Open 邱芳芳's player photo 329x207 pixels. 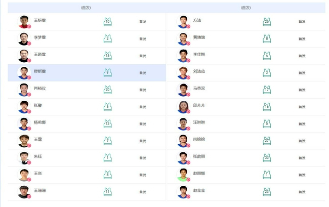pyautogui.click(x=182, y=106)
